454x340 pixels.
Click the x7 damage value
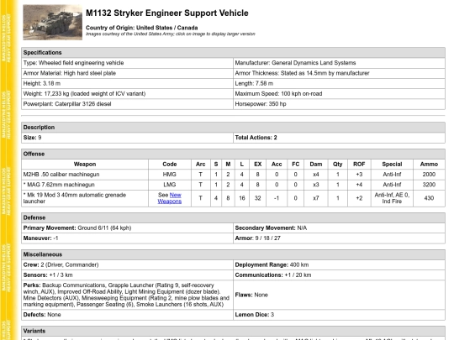pyautogui.click(x=316, y=198)
